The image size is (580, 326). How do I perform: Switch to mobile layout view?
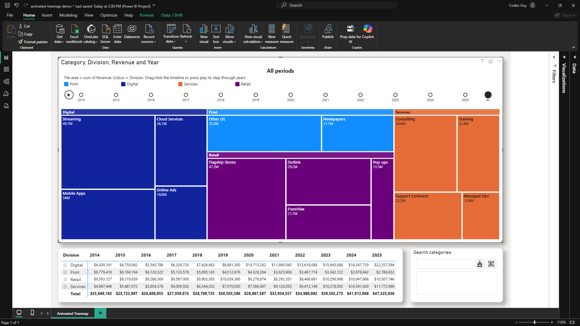click(32, 313)
